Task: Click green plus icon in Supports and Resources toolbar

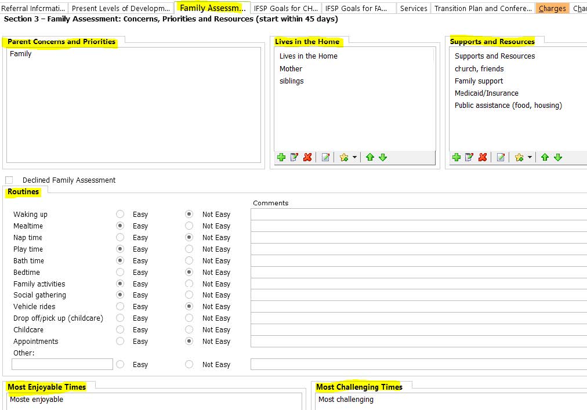Action: (456, 157)
